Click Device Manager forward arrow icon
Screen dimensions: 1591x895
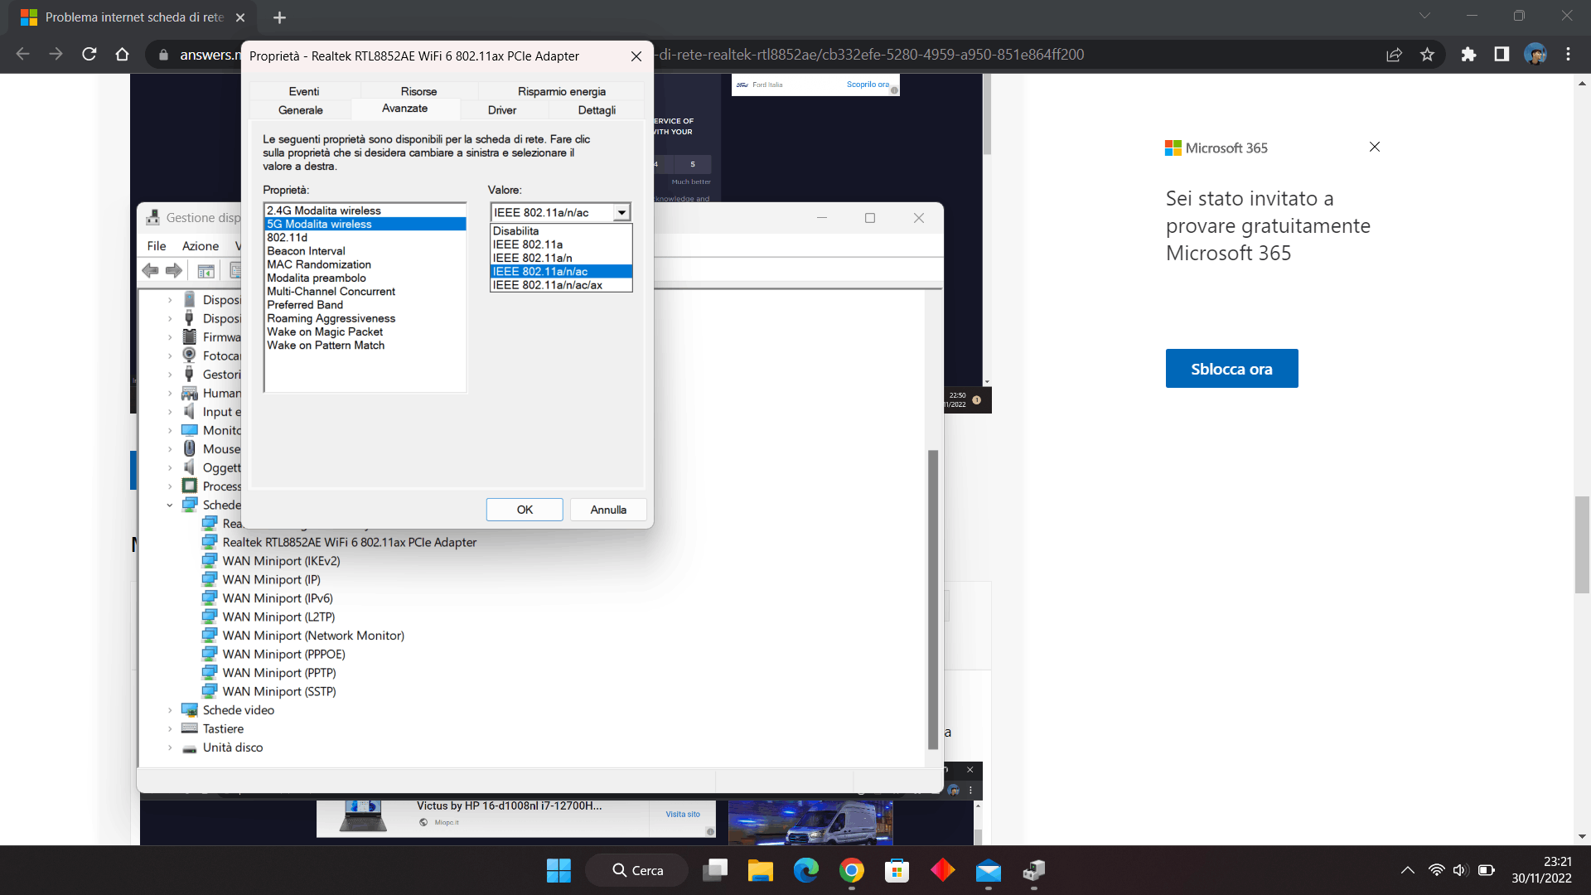click(x=174, y=271)
